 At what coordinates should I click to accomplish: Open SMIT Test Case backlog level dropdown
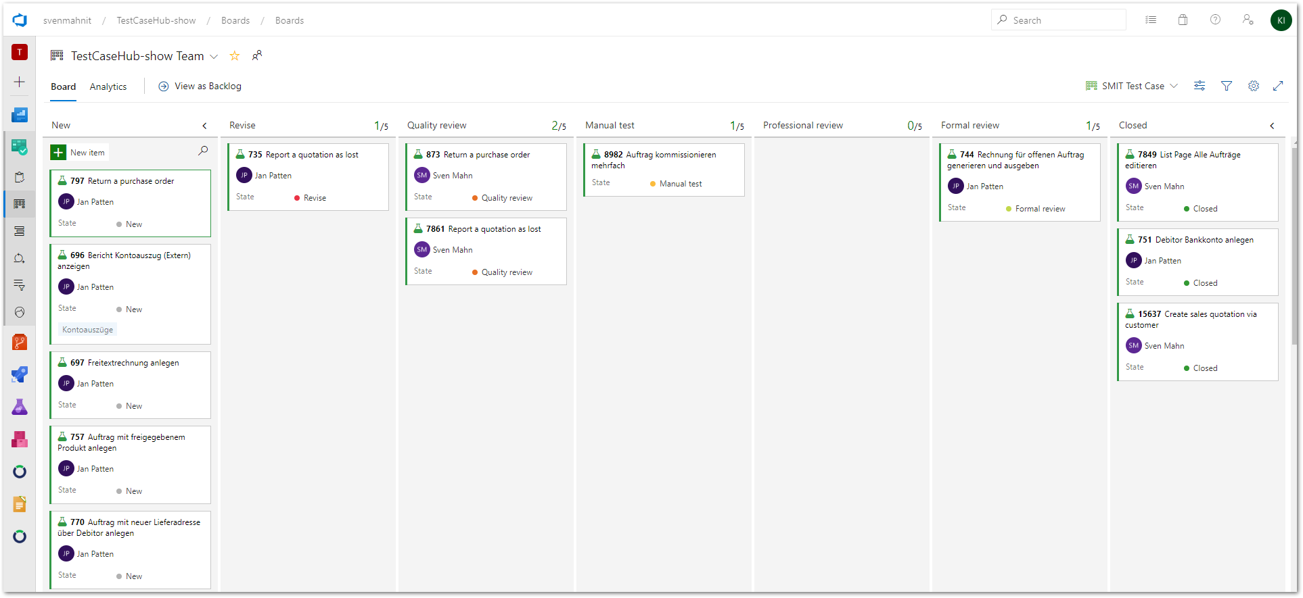1132,86
